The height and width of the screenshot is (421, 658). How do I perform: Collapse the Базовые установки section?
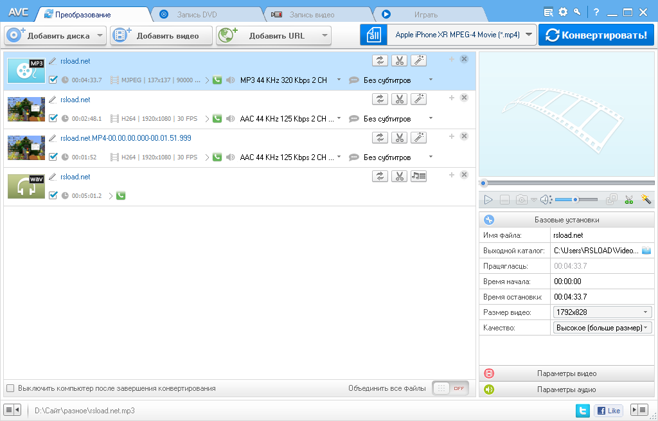(567, 220)
